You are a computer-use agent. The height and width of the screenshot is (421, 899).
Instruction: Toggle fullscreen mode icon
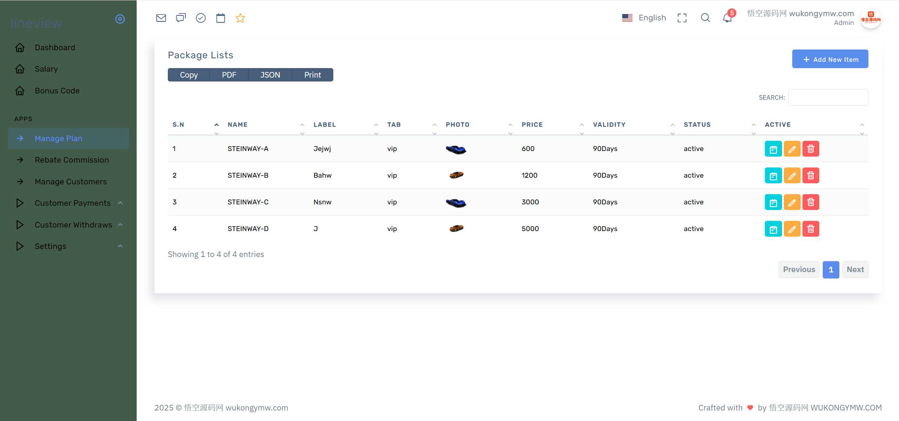682,18
